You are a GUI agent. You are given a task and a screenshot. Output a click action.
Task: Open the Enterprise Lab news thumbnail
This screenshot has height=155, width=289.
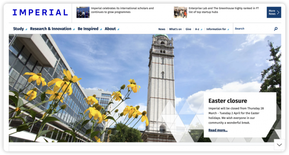[180, 12]
